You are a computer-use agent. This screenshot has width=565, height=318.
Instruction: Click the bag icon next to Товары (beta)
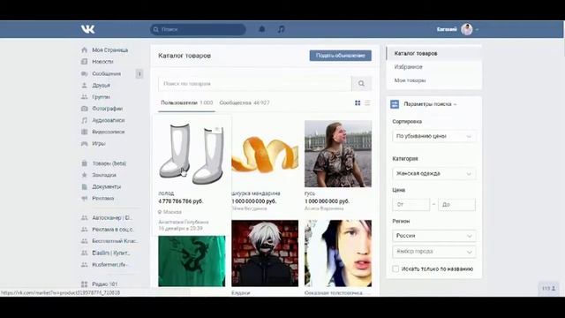pos(85,163)
